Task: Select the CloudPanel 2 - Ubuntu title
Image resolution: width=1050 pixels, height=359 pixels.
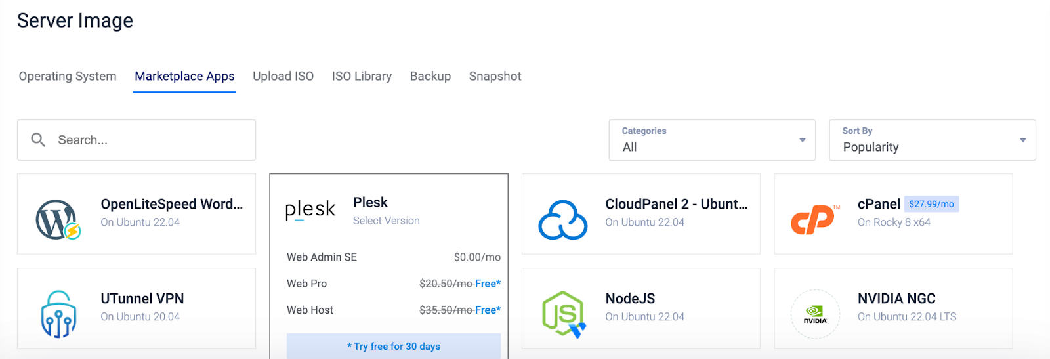Action: pos(677,204)
